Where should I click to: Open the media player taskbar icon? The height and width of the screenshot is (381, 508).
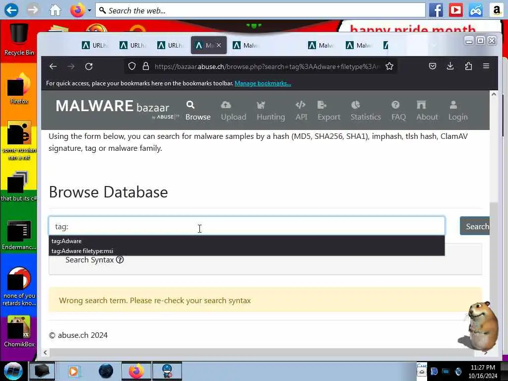pos(74,371)
